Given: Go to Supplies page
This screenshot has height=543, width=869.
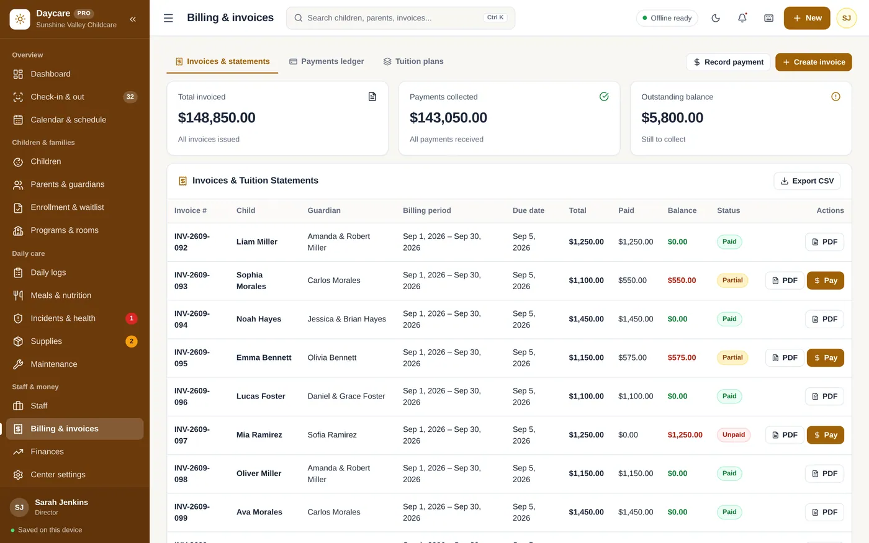Looking at the screenshot, I should point(74,341).
